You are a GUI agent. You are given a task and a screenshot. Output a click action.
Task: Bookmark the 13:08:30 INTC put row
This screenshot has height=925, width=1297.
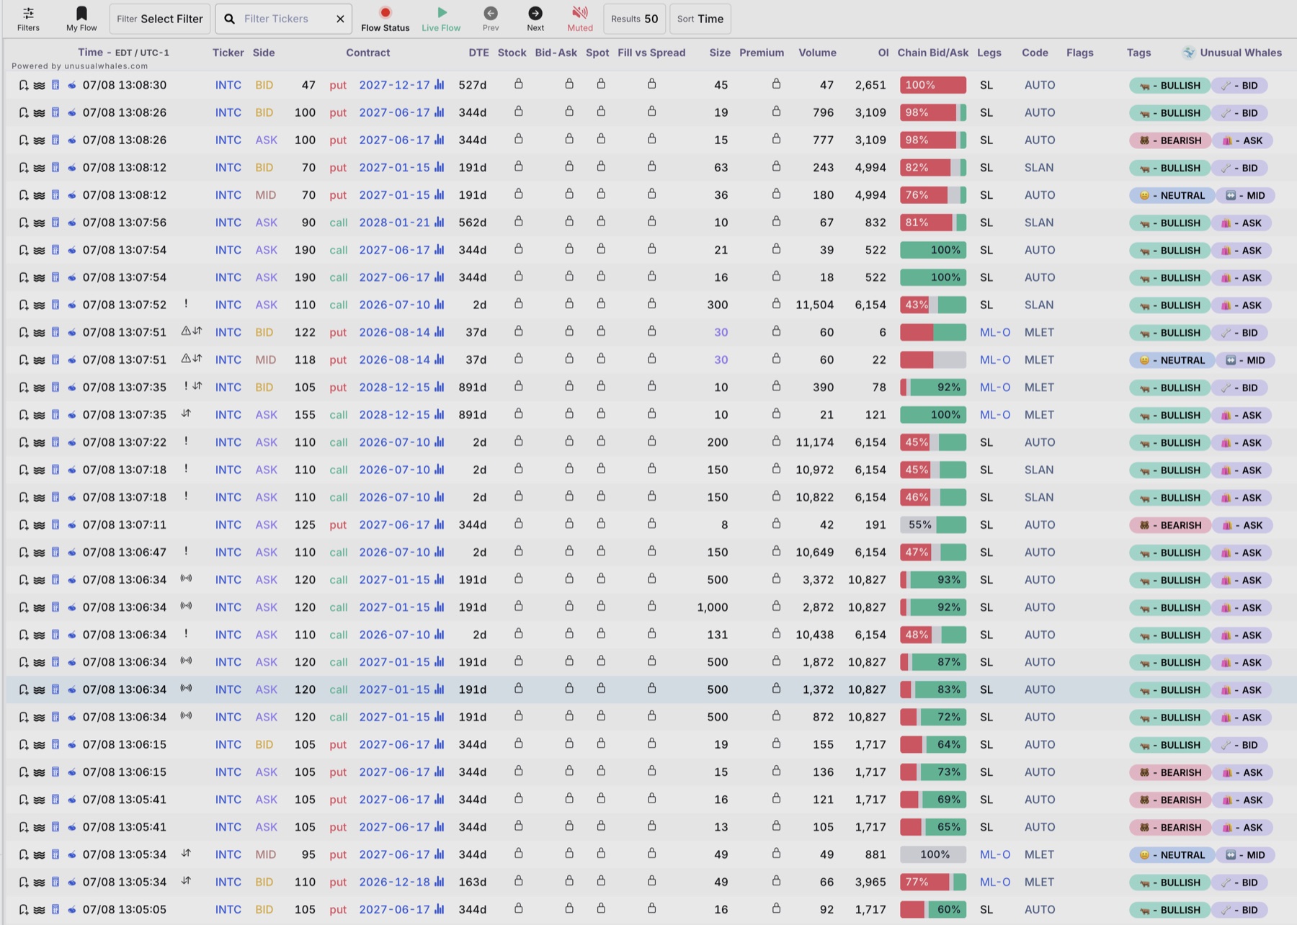pyautogui.click(x=23, y=85)
